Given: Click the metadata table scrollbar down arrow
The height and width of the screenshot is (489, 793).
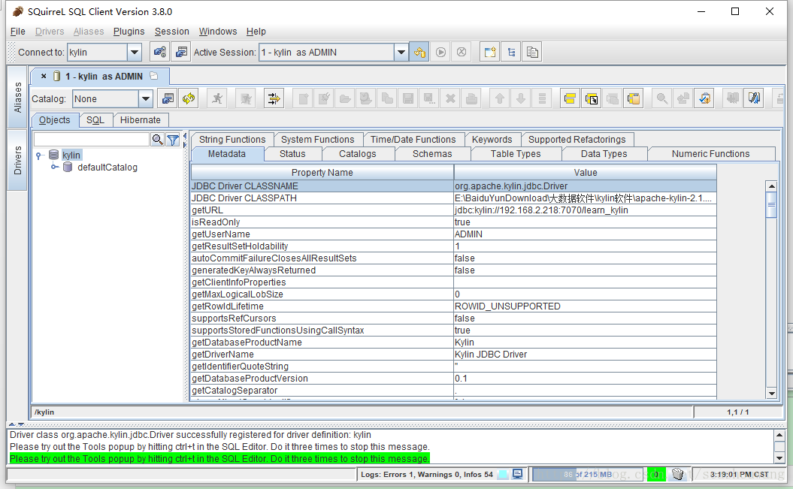Looking at the screenshot, I should pyautogui.click(x=771, y=394).
